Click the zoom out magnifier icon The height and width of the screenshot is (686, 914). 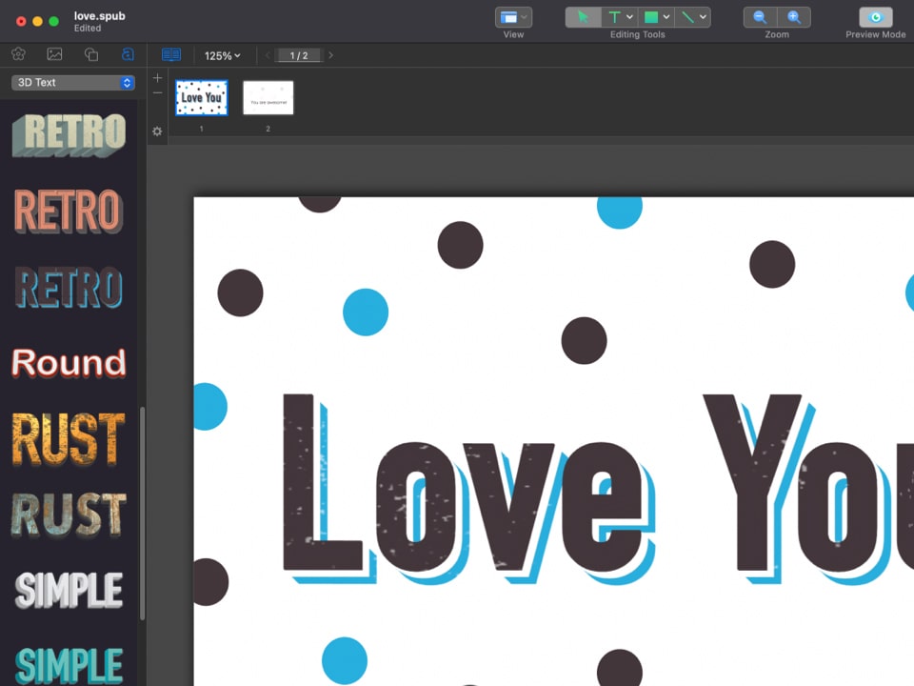pyautogui.click(x=760, y=16)
